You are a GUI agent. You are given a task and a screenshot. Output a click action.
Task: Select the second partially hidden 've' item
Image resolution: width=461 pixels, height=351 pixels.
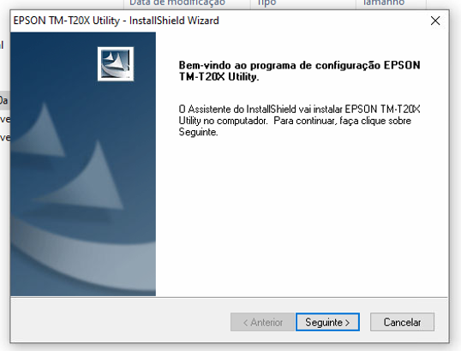pyautogui.click(x=5, y=137)
